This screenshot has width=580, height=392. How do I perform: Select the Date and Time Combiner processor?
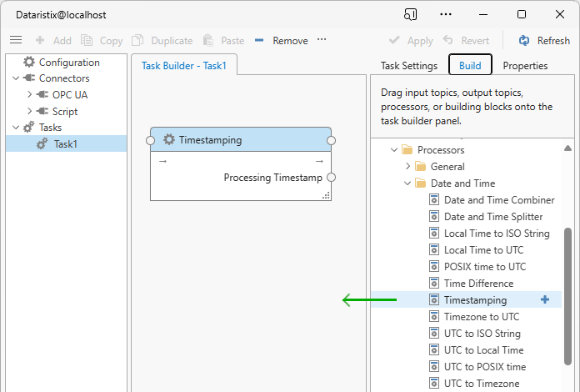498,200
